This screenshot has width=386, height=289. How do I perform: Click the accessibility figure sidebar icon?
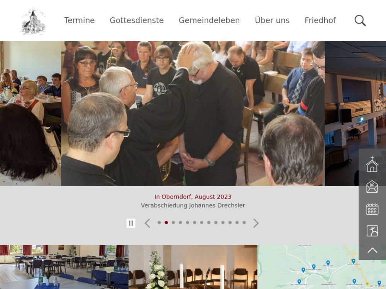[x=372, y=231]
